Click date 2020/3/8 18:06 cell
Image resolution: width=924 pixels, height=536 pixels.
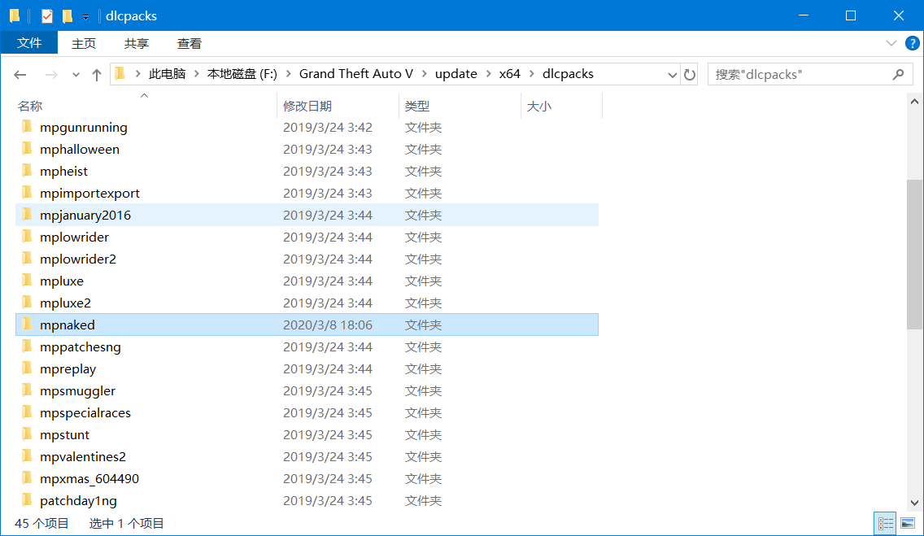328,325
